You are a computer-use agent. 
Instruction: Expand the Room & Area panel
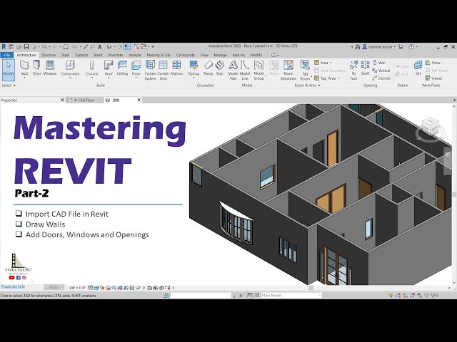(x=307, y=85)
